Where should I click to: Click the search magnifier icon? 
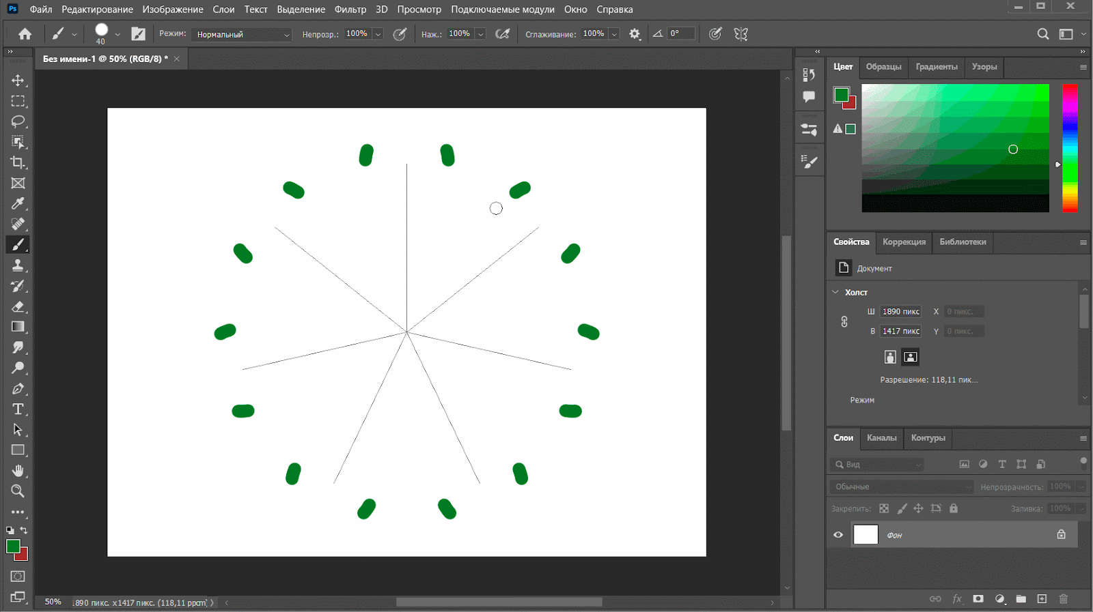click(1042, 34)
